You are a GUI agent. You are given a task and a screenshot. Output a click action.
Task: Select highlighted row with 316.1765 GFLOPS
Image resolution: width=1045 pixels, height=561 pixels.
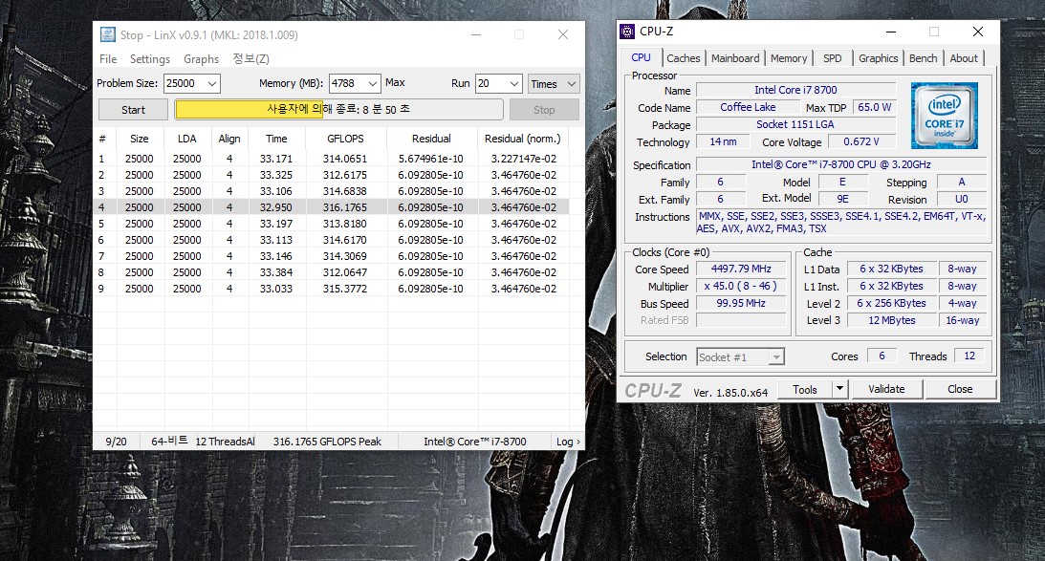[x=331, y=207]
